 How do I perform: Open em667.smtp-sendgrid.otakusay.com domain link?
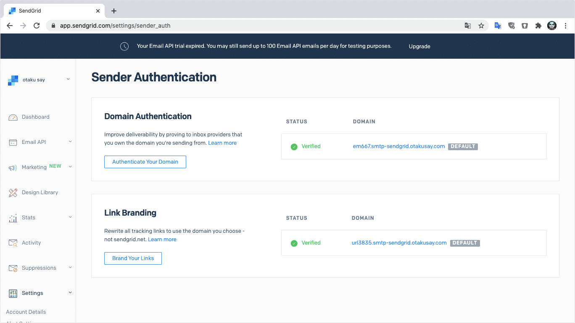coord(399,146)
